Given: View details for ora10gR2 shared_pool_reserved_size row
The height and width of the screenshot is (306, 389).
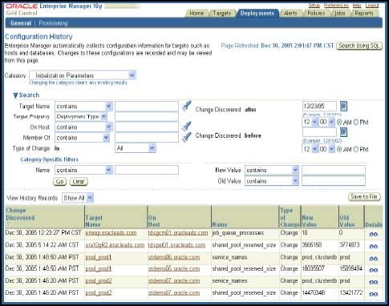Looking at the screenshot, I should [373, 247].
